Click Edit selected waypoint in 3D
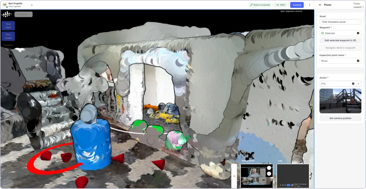The width and height of the screenshot is (366, 189). click(340, 40)
